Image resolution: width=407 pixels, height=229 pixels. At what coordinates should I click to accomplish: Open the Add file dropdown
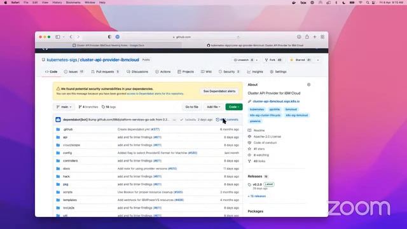[214, 107]
